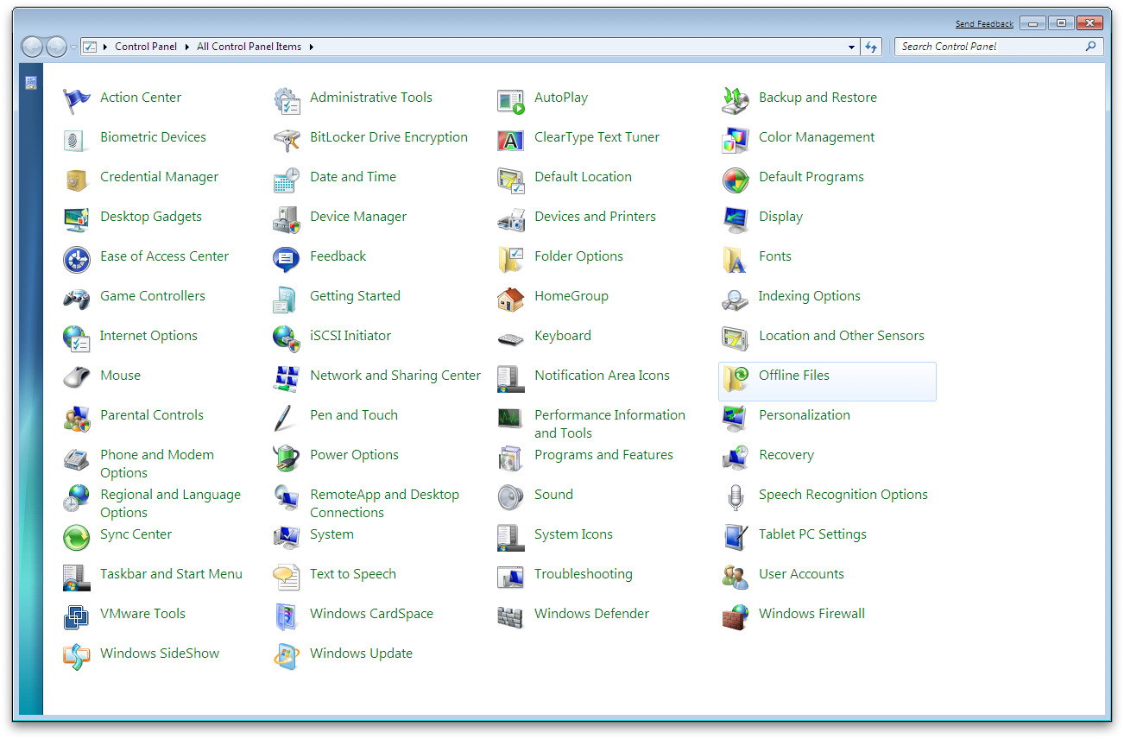Open the Device Manager icon
This screenshot has width=1124, height=739.
pos(286,218)
